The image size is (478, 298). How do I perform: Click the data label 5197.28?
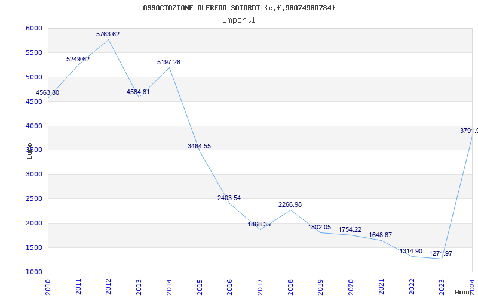168,62
